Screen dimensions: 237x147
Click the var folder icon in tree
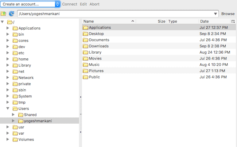(15, 134)
